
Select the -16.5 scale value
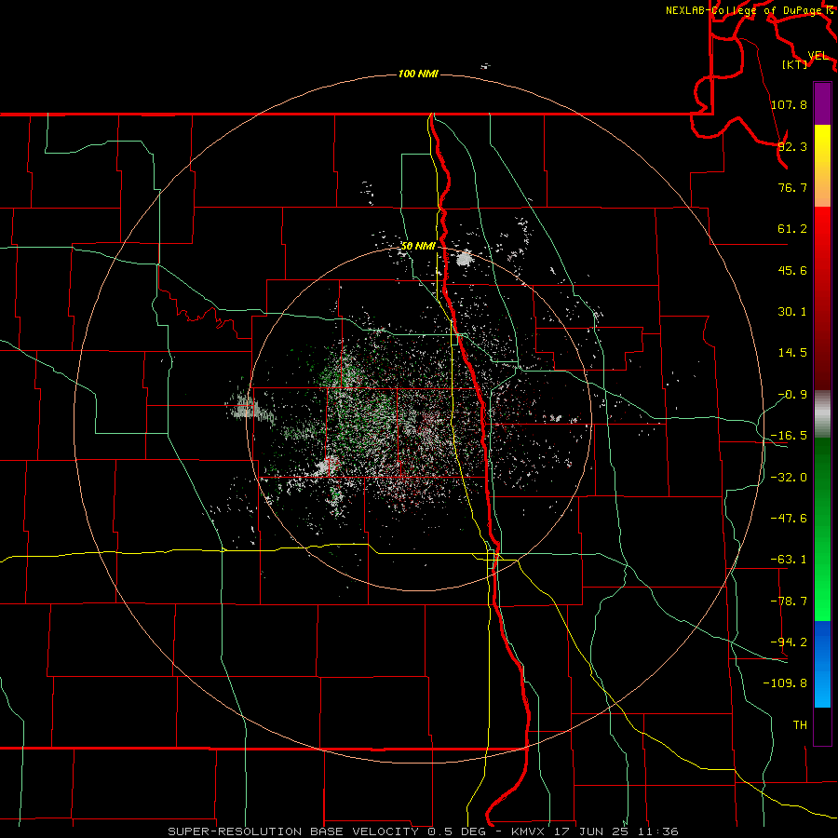(x=789, y=436)
